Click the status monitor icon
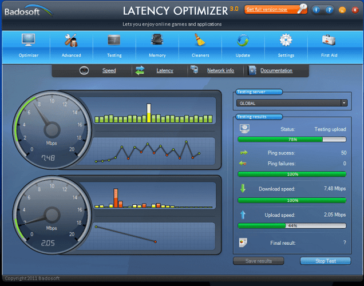This screenshot has height=286, width=364. coord(244,129)
